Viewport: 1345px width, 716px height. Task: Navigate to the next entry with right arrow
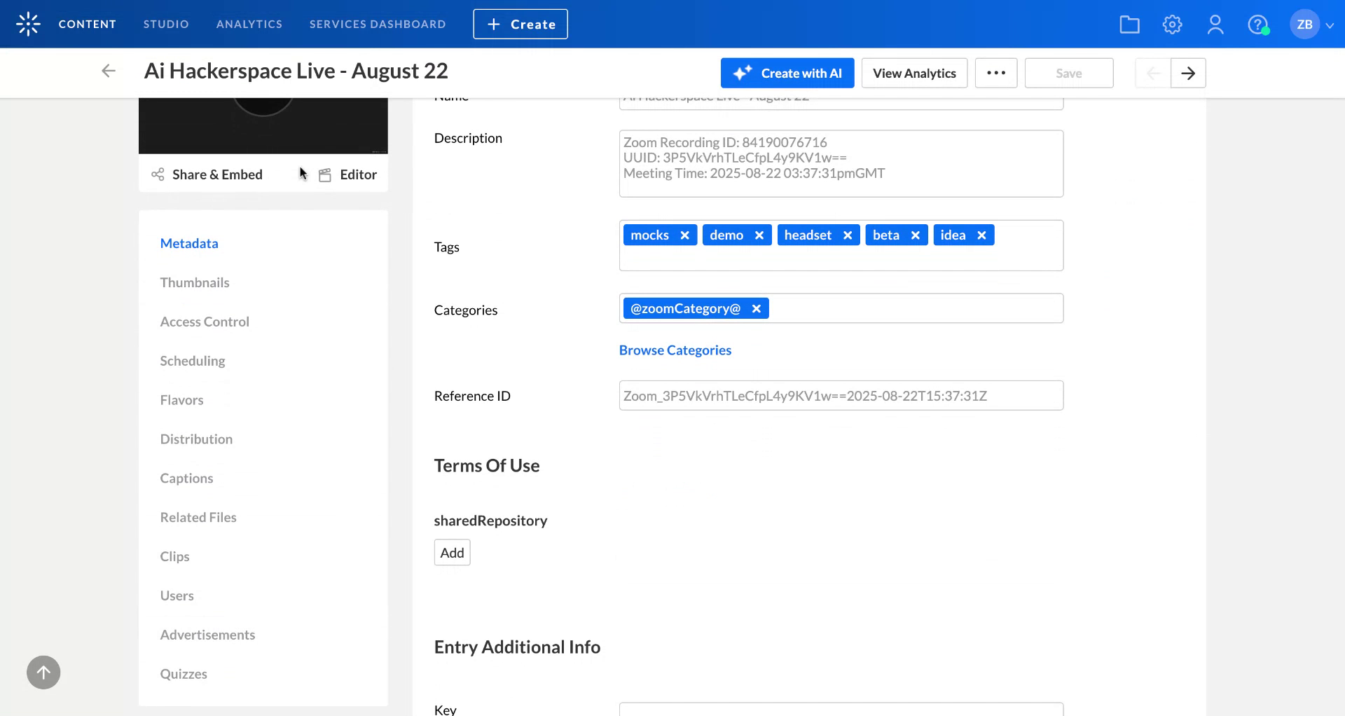1188,73
